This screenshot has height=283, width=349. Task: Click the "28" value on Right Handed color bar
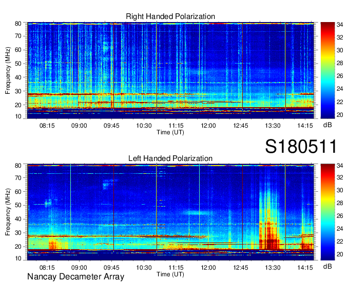click(340, 64)
